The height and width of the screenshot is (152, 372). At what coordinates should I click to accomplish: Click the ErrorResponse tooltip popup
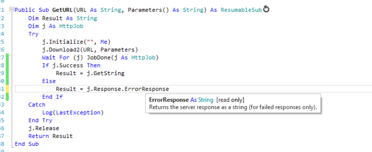tap(233, 103)
